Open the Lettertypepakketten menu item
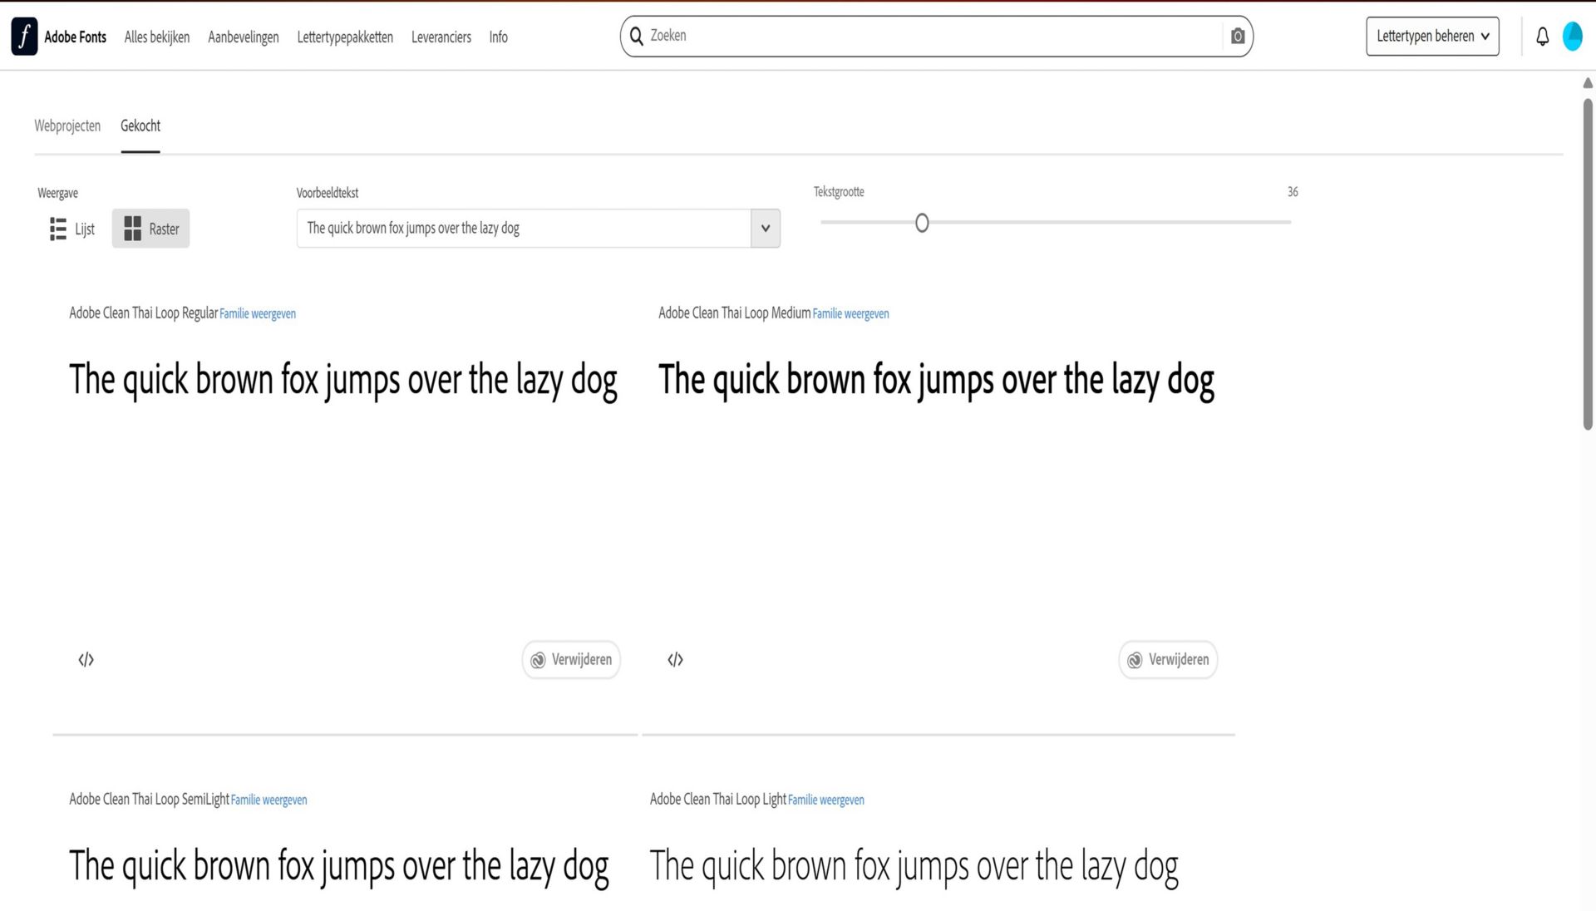 point(345,37)
